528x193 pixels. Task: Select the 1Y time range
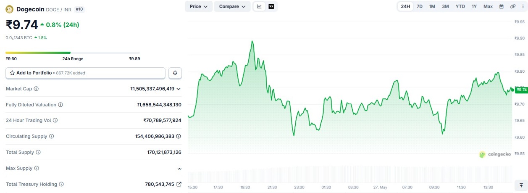pyautogui.click(x=474, y=6)
